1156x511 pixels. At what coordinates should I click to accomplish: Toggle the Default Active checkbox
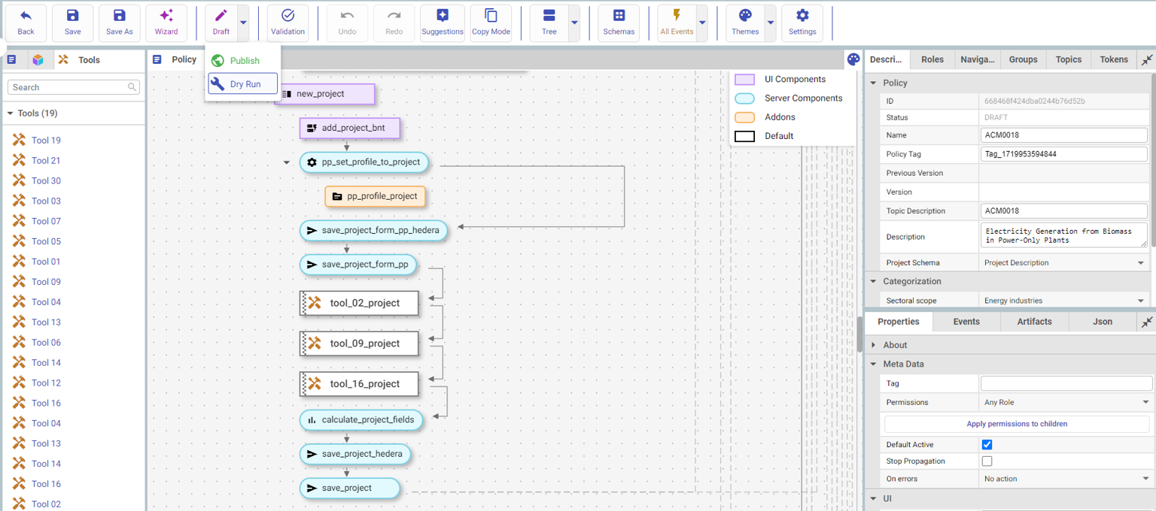[x=987, y=445]
